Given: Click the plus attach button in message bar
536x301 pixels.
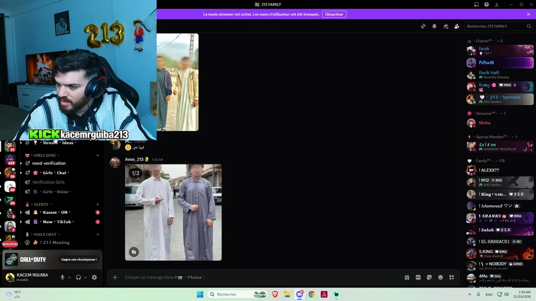Looking at the screenshot, I should point(115,277).
